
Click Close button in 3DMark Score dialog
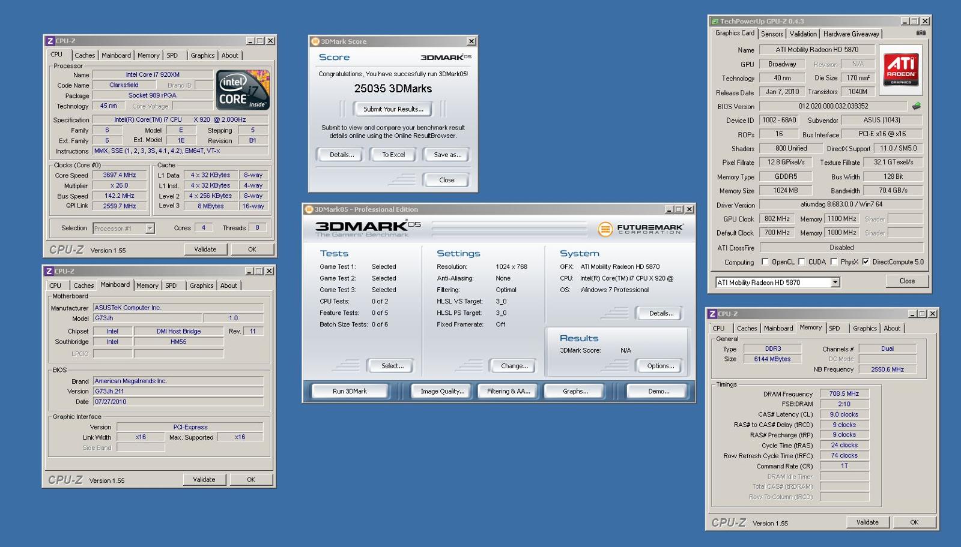click(x=446, y=180)
